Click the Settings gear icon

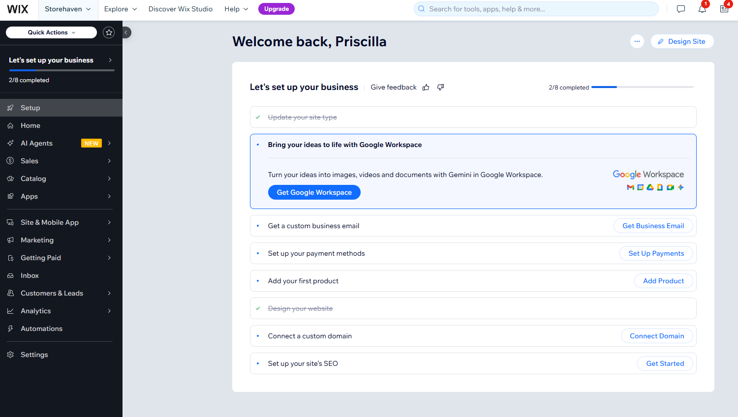[10, 355]
